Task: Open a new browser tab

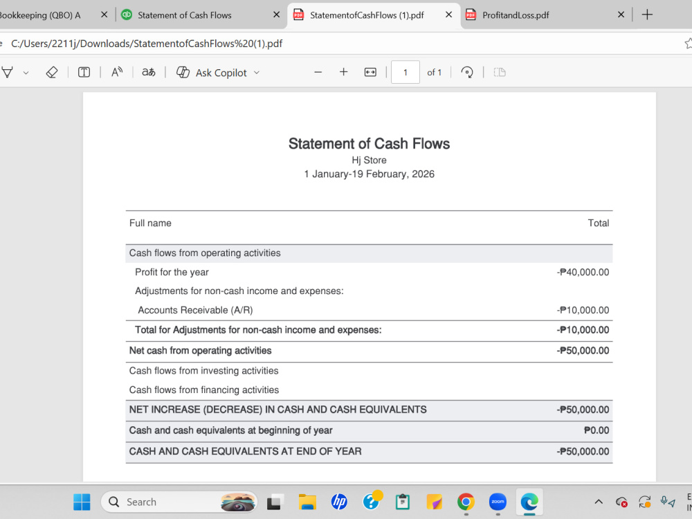Action: pos(647,15)
